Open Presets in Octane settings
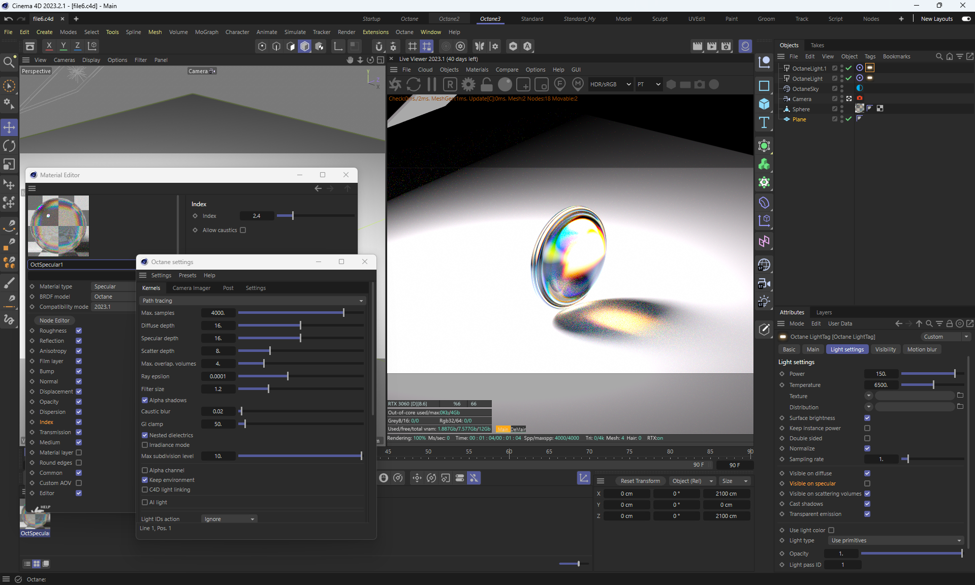This screenshot has width=975, height=585. (187, 275)
